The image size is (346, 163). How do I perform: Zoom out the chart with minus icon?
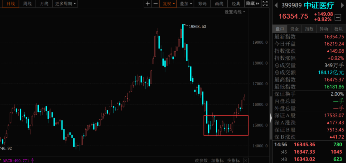pyautogui.click(x=156, y=3)
